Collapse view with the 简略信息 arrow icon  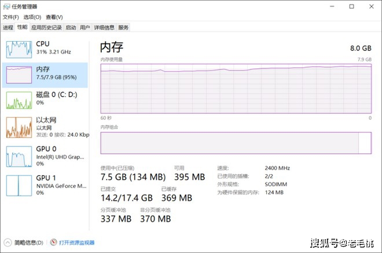[x=8, y=243]
